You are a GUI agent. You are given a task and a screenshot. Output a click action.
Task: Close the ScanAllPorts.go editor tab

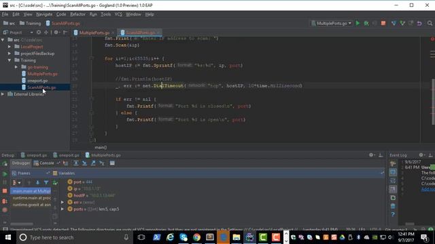(x=158, y=33)
